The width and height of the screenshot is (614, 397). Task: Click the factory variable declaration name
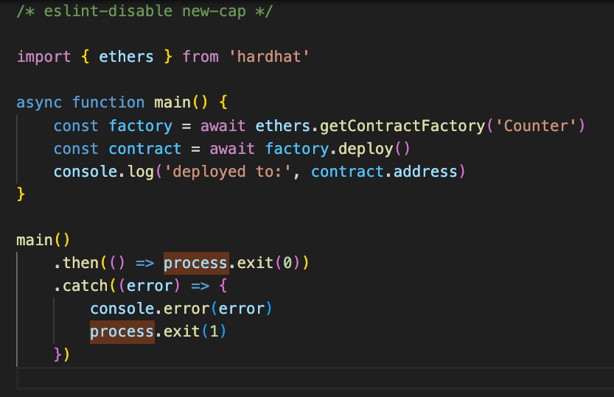point(140,125)
